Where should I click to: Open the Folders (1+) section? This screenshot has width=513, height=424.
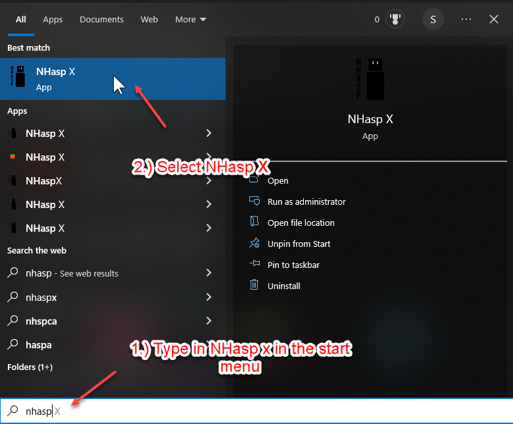tap(30, 367)
